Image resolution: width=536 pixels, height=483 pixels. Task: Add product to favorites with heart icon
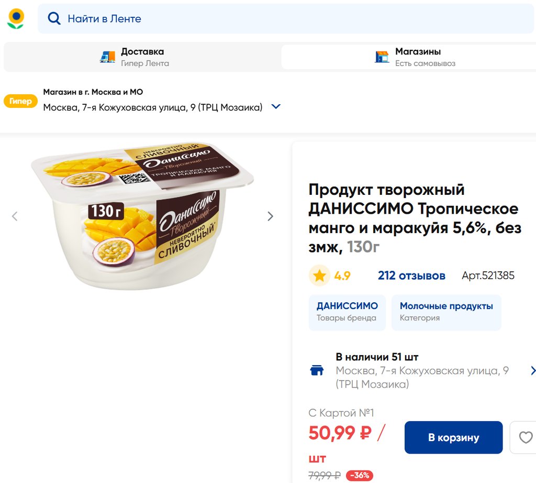525,437
